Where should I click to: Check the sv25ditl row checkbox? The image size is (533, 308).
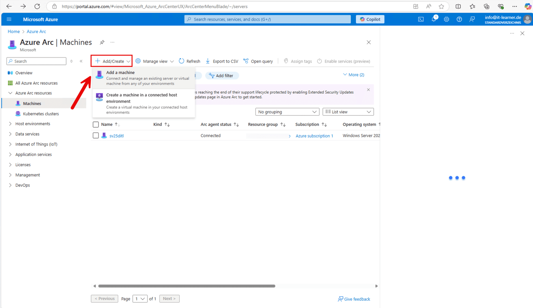coord(96,135)
